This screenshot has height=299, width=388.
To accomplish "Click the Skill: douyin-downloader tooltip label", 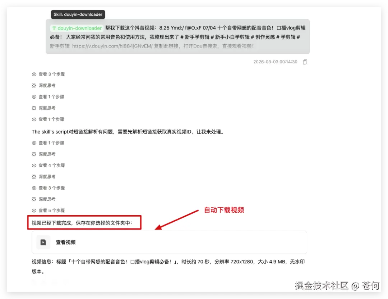I will [x=78, y=14].
